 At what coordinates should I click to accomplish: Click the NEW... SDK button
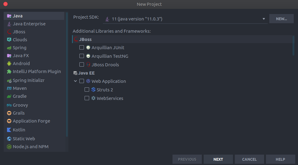pyautogui.click(x=281, y=19)
